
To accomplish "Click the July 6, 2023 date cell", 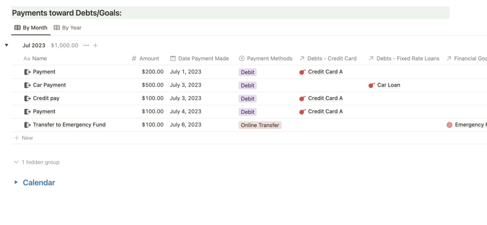I will [186, 125].
